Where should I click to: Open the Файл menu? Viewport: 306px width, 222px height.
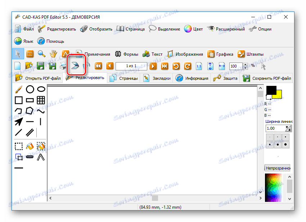pyautogui.click(x=24, y=29)
